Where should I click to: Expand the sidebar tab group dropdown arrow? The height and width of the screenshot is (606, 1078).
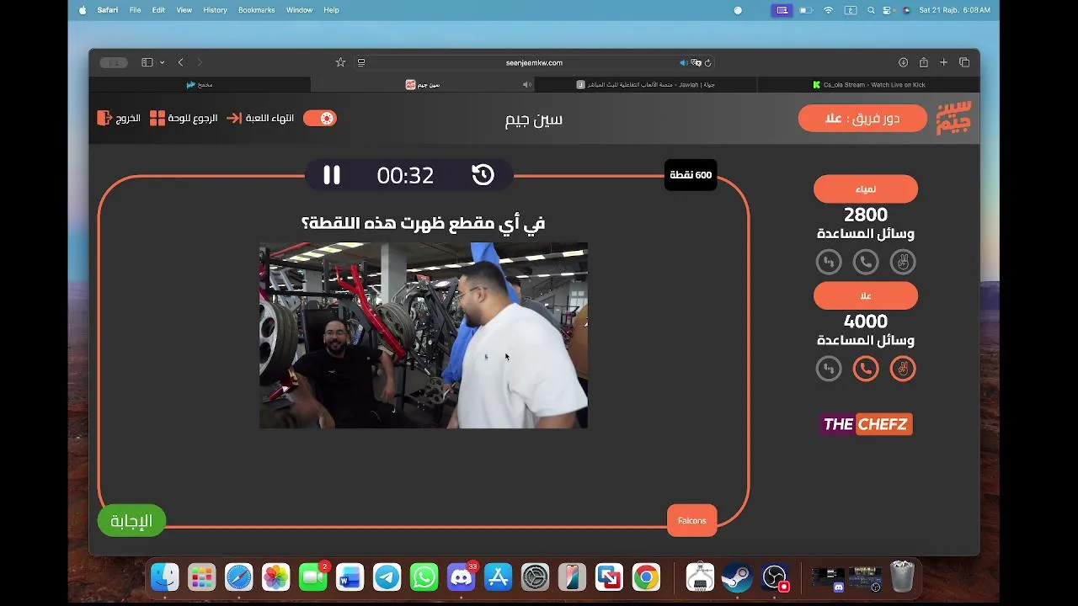coord(162,62)
